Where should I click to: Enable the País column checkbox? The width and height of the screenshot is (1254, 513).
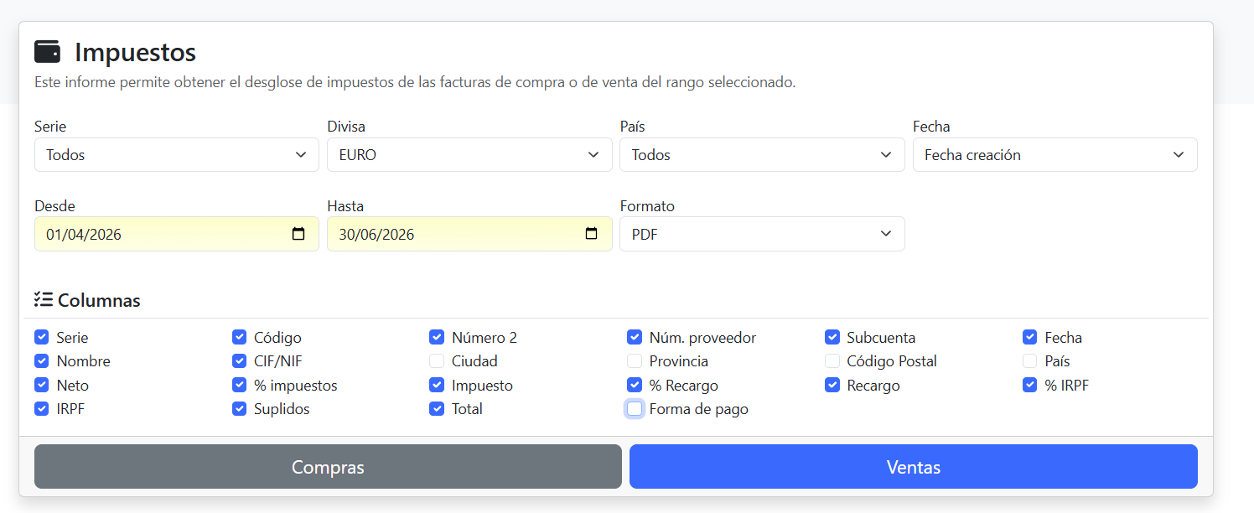(x=1030, y=361)
